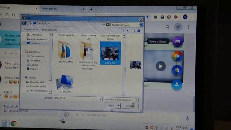Viewport: 231px width, 130px height.
Task: Select Escritorio in navigation pane
Action: tap(35, 43)
